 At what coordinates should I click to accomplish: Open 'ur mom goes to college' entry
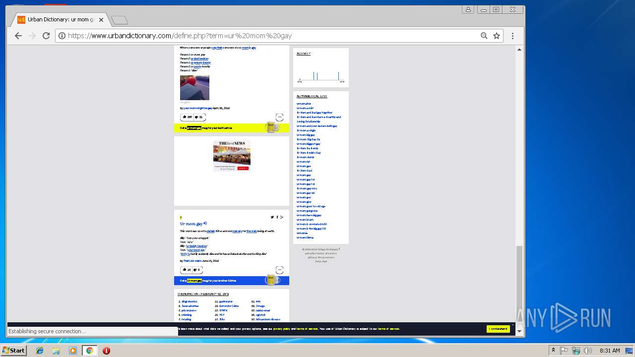311,206
